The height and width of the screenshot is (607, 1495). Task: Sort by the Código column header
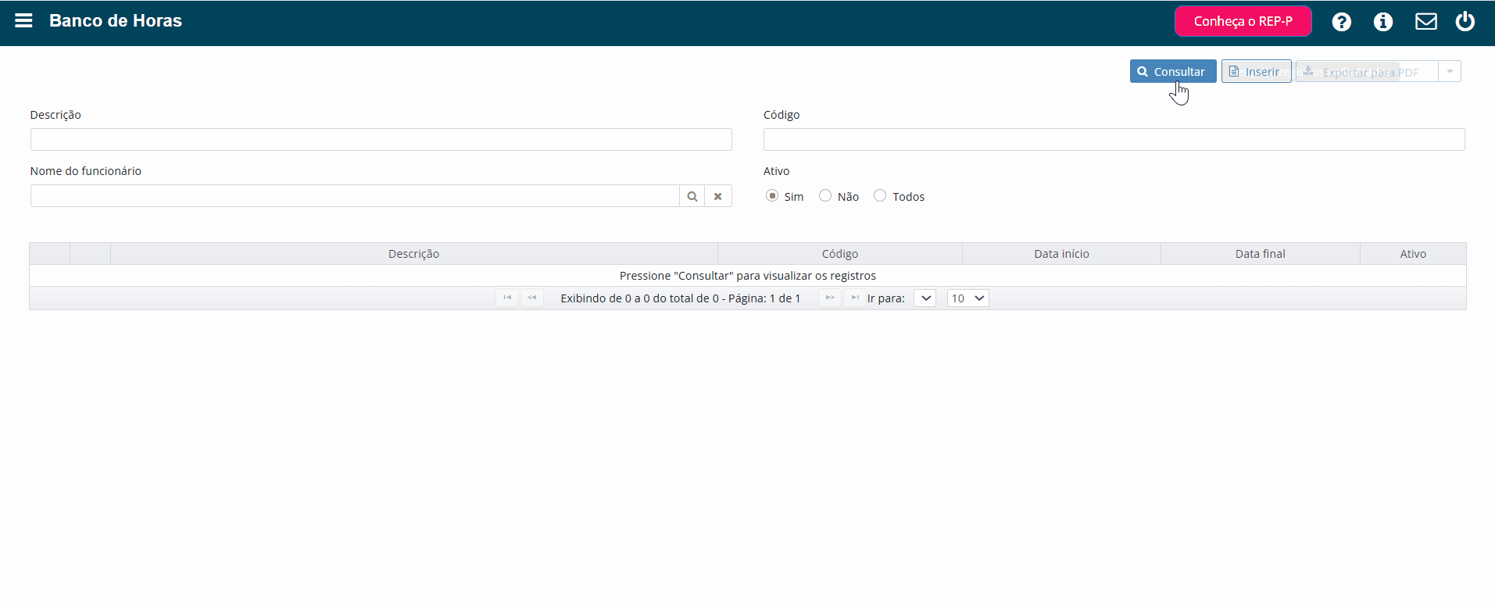840,254
